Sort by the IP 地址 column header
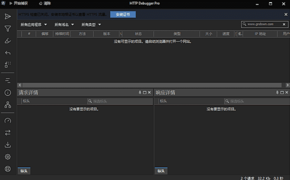Viewport: 290px width, 180px height. click(260, 34)
